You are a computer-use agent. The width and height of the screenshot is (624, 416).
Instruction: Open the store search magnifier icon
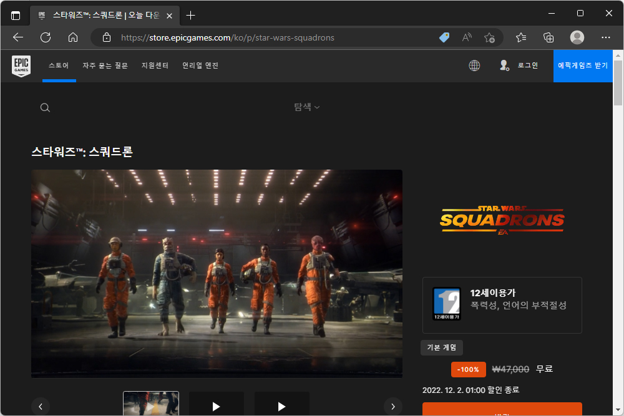coord(45,108)
